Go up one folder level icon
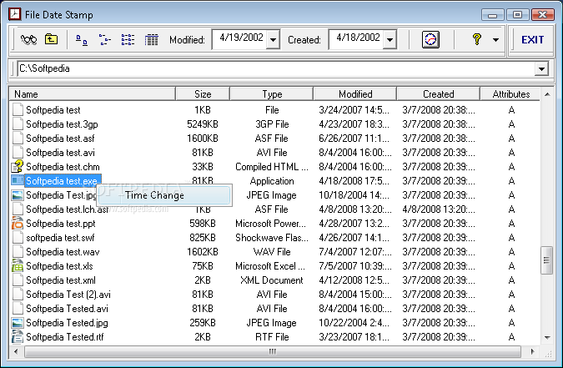 (x=51, y=39)
